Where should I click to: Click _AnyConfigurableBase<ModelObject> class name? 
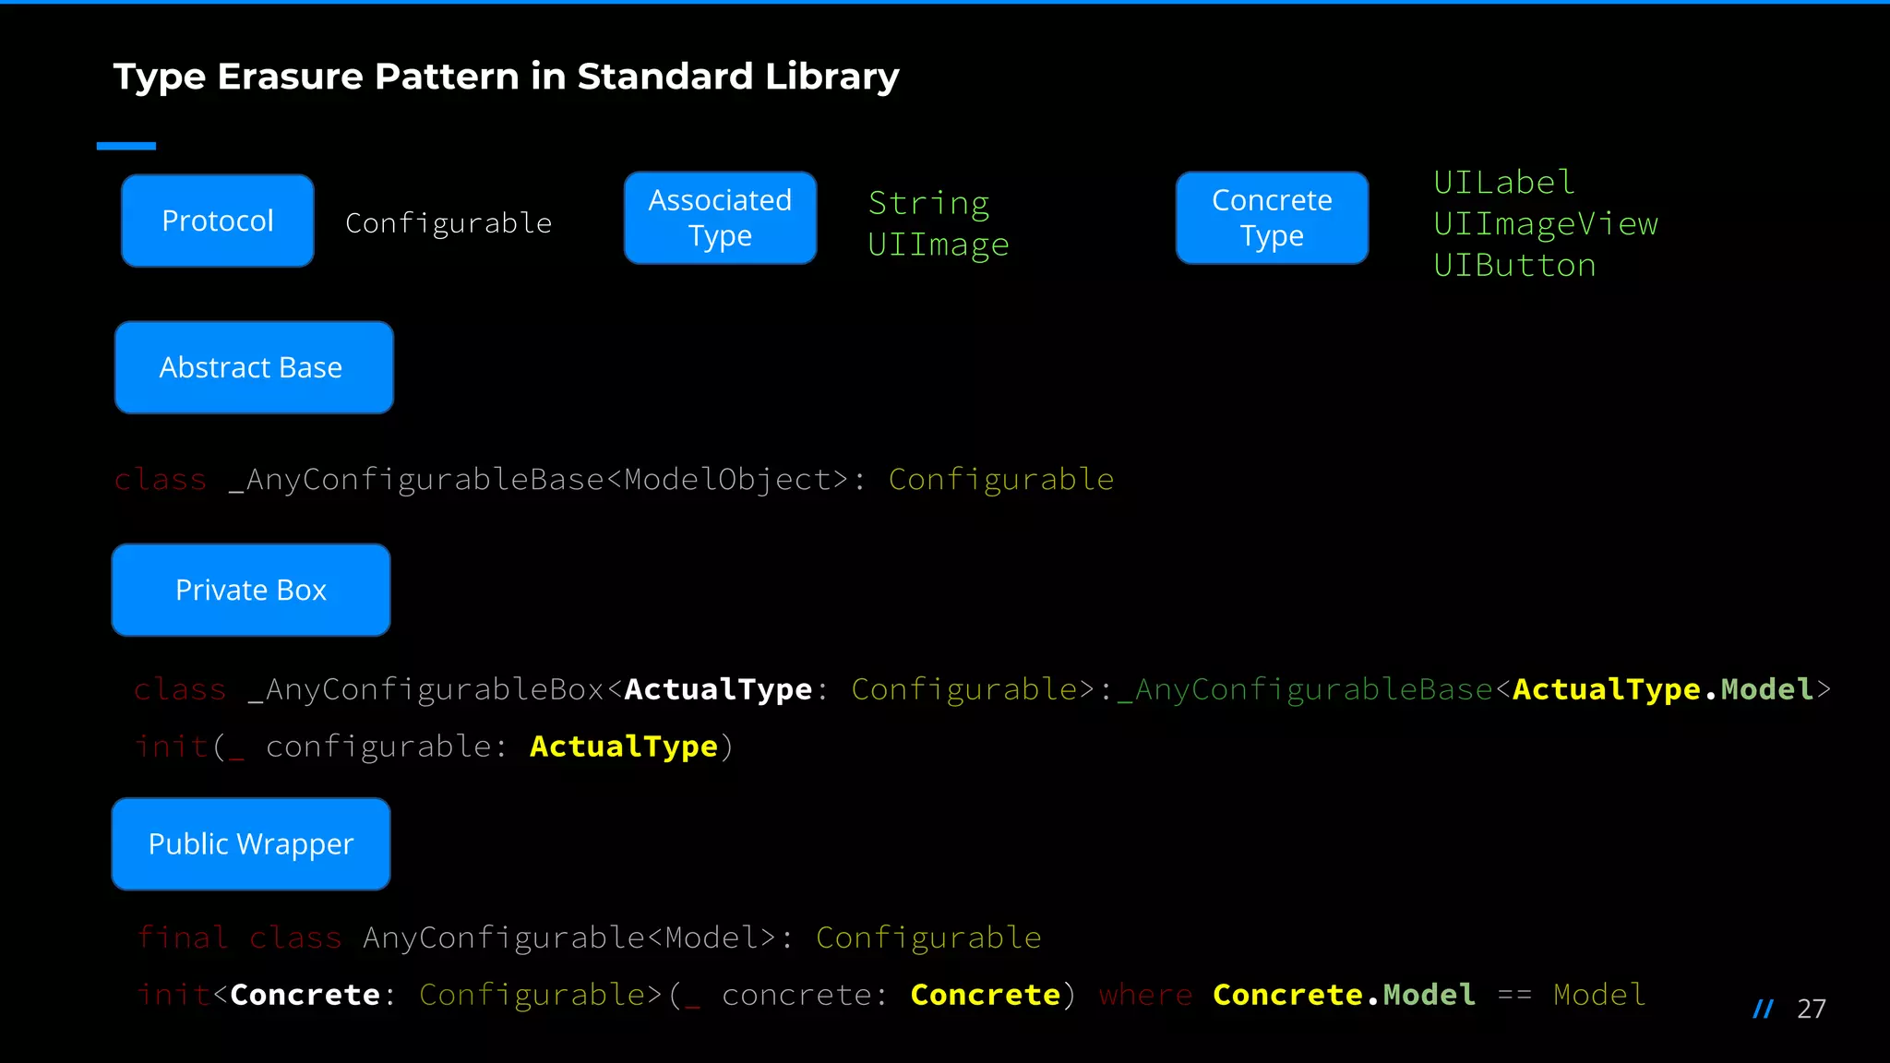538,480
